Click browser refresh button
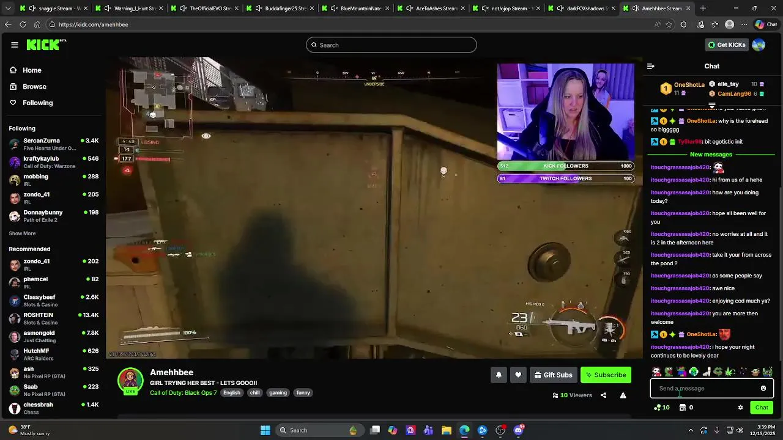 [23, 24]
